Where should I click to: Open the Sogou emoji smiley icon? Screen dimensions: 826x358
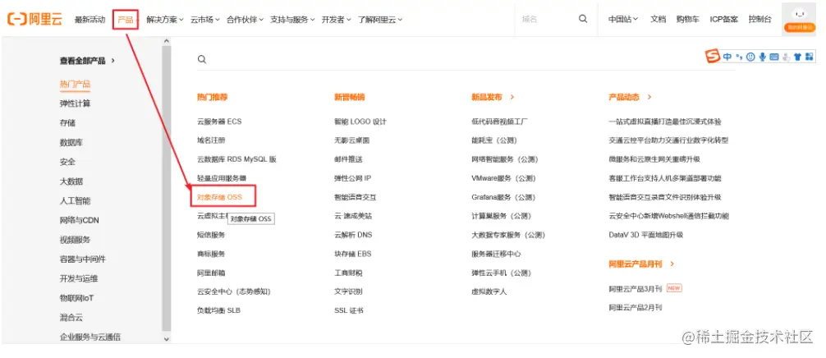[750, 57]
